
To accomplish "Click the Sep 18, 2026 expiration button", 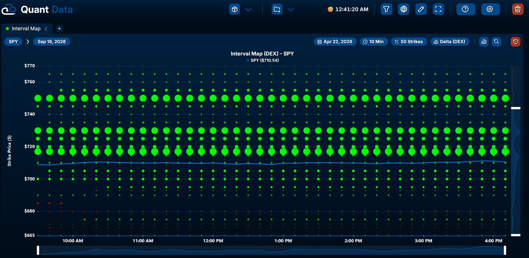I will [52, 42].
